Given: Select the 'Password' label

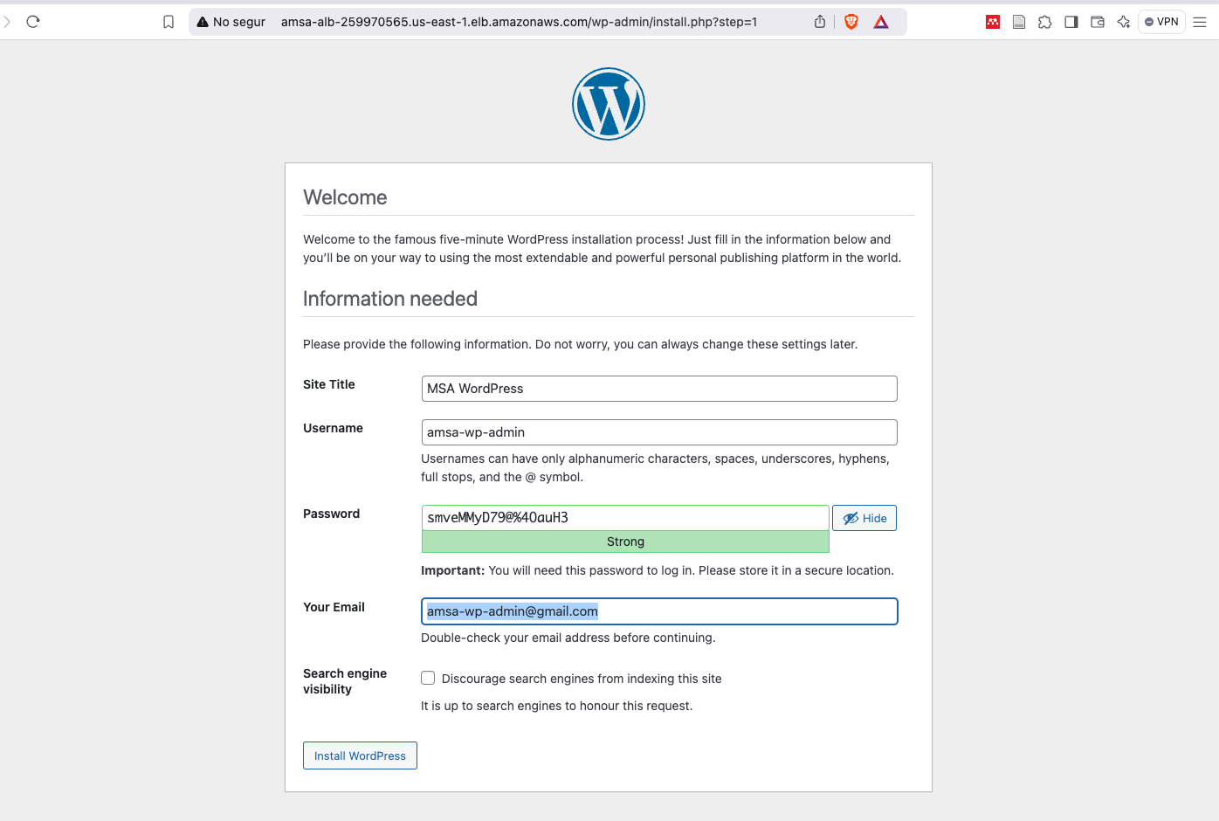Looking at the screenshot, I should [331, 514].
